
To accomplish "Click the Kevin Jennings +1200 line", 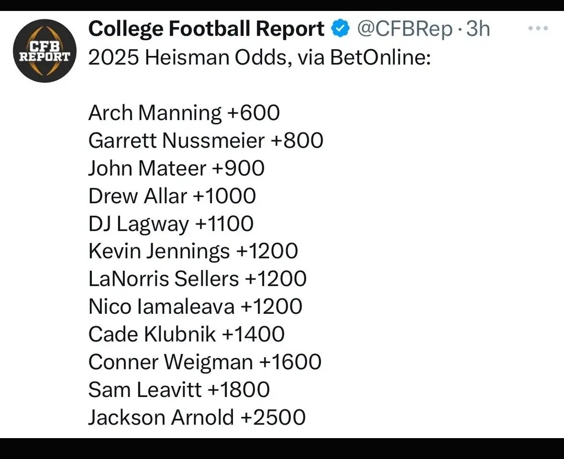I will pyautogui.click(x=193, y=251).
